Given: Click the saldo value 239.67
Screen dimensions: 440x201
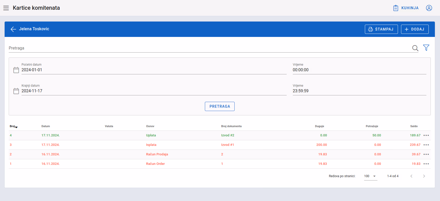Looking at the screenshot, I should click(x=415, y=145).
